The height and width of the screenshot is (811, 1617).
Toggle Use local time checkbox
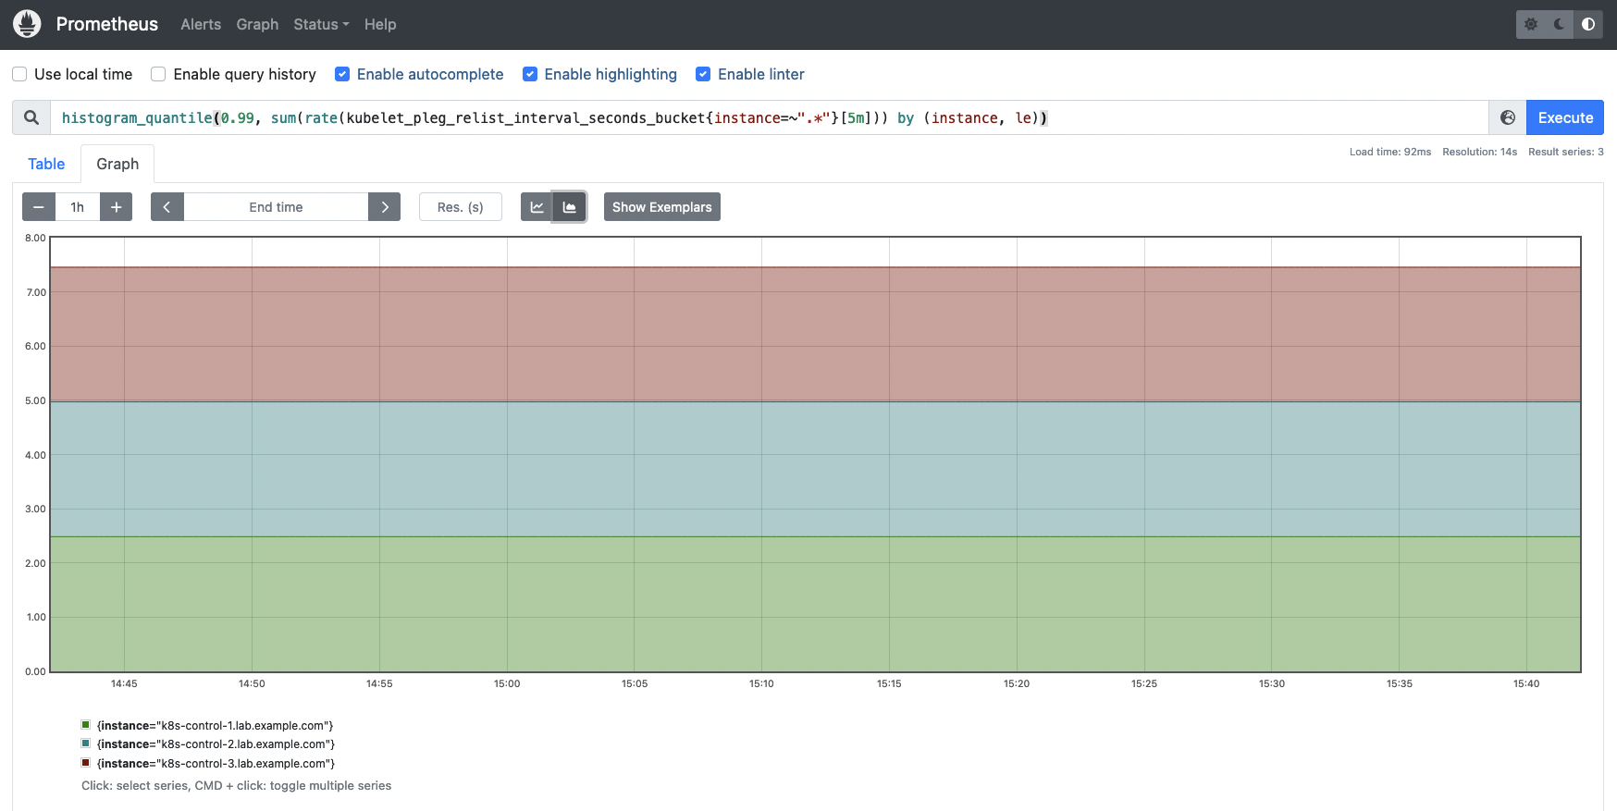click(19, 74)
